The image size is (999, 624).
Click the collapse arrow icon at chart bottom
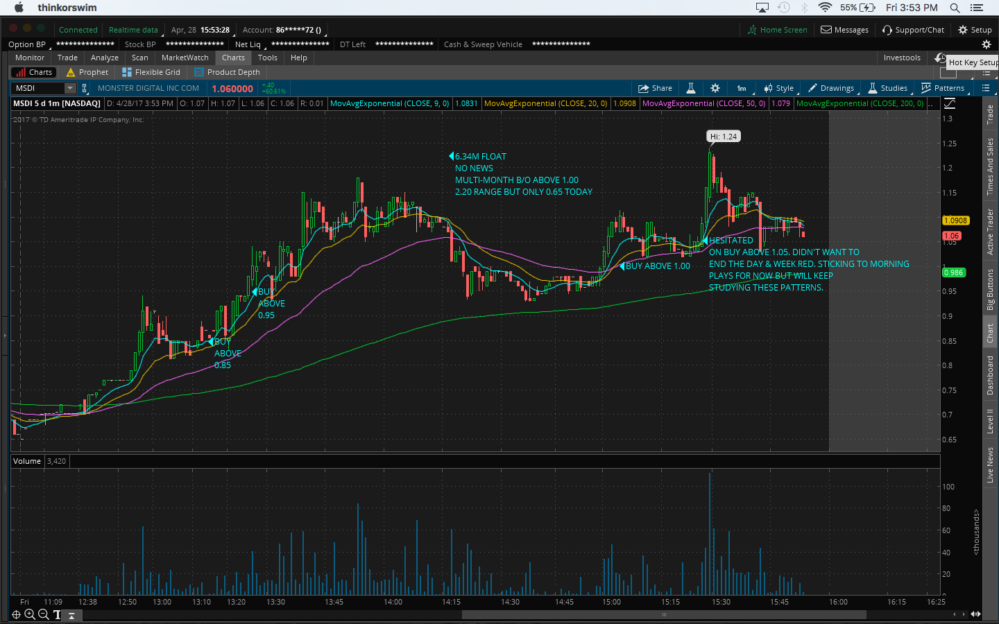coord(71,615)
